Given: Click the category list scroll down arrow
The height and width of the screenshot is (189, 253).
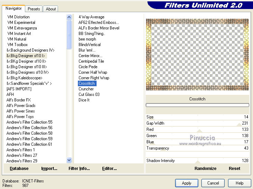Looking at the screenshot, I should (x=69, y=160).
